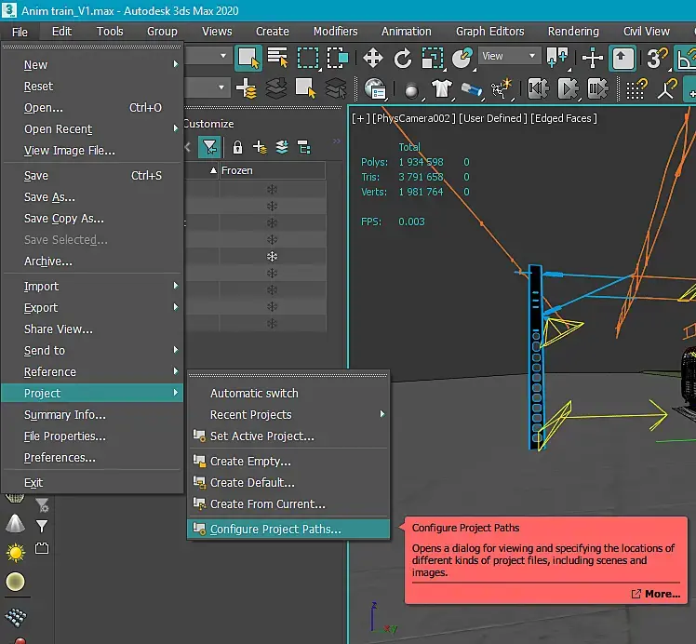The image size is (696, 644).
Task: Click the blue particle grid icon
Action: pos(16,617)
